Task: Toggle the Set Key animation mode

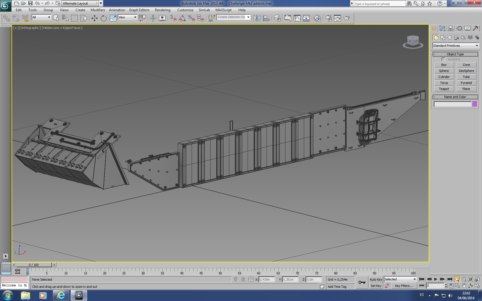Action: click(376, 286)
